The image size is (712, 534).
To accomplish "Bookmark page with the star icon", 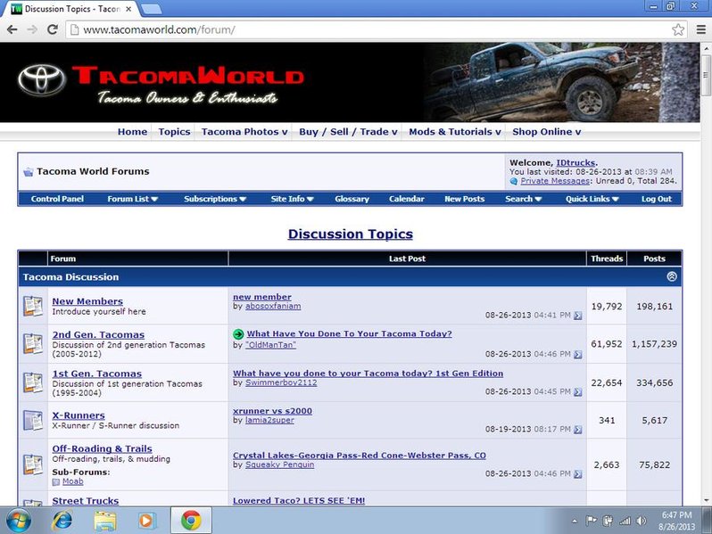I will [678, 29].
